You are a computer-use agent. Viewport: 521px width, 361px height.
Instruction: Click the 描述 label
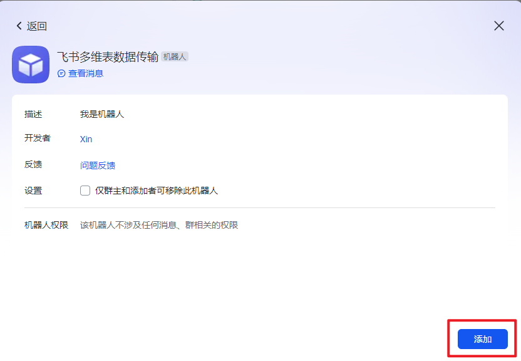tap(33, 114)
